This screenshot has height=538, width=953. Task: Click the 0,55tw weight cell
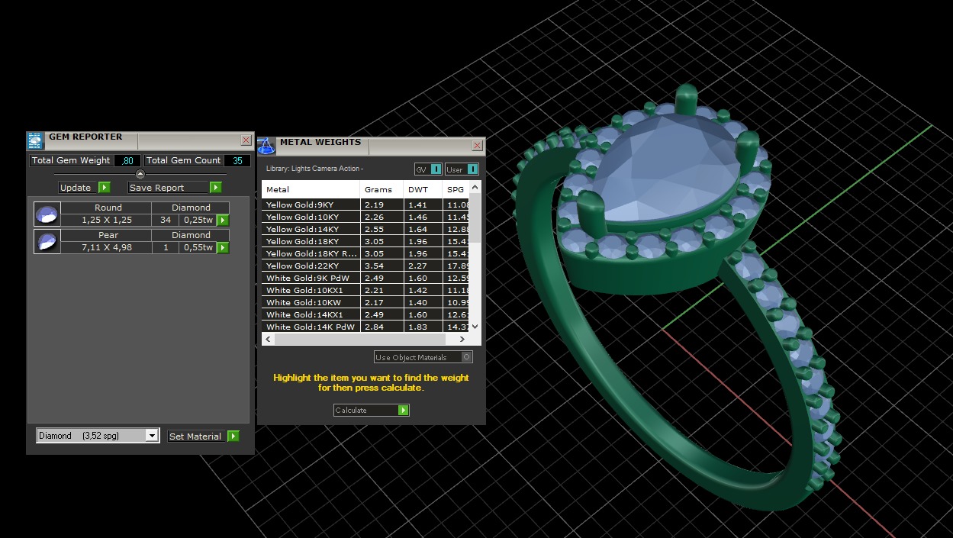click(198, 247)
